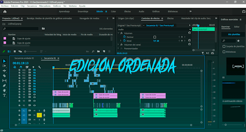Switch project panel to freeform view

pos(20,51)
